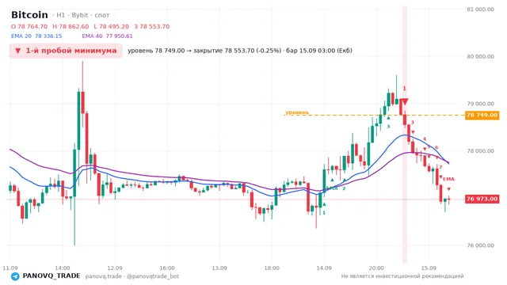Click the 14:00 time axis label
The width and height of the screenshot is (507, 285).
[63, 268]
